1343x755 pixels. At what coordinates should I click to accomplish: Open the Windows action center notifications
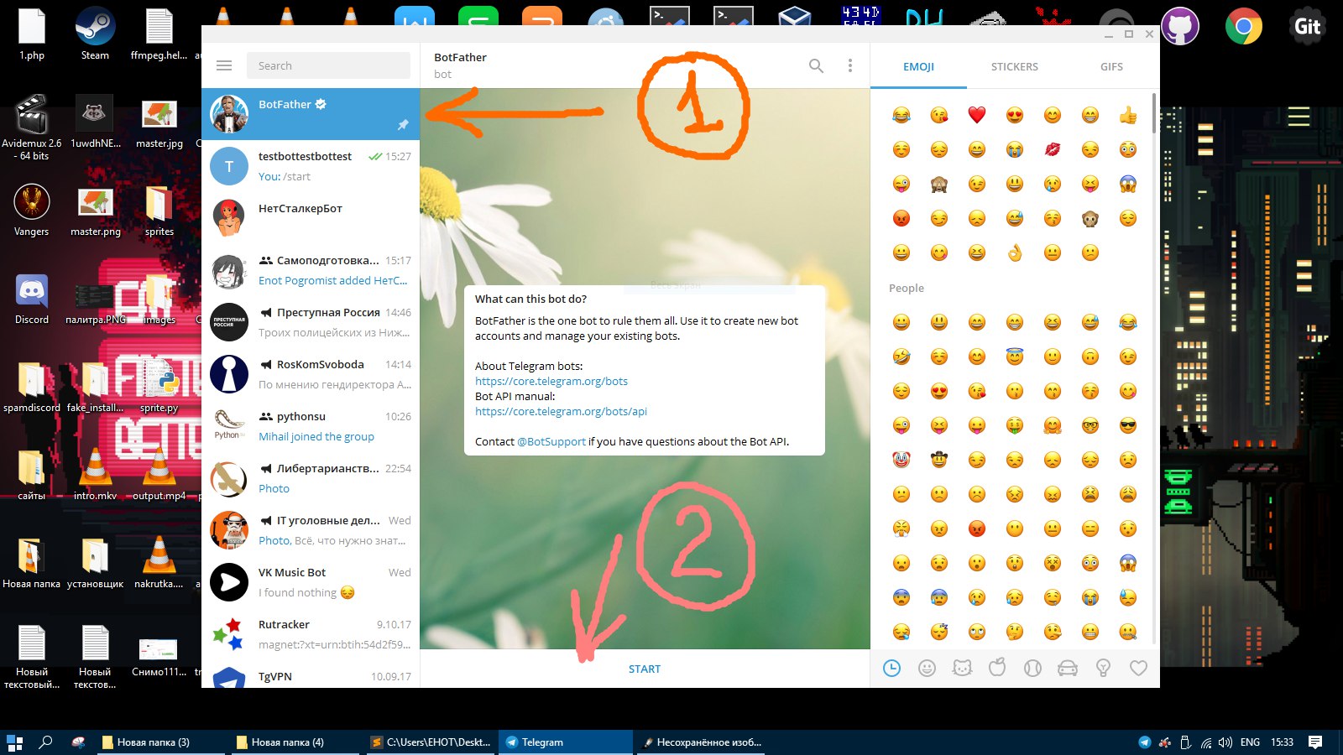pos(1315,742)
